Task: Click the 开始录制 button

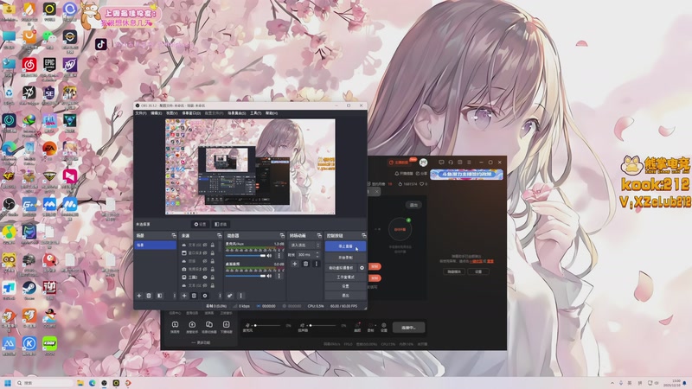Action: 345,258
